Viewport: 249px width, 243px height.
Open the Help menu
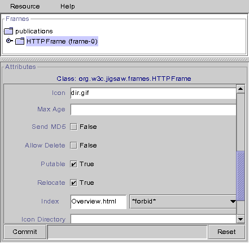click(x=68, y=6)
